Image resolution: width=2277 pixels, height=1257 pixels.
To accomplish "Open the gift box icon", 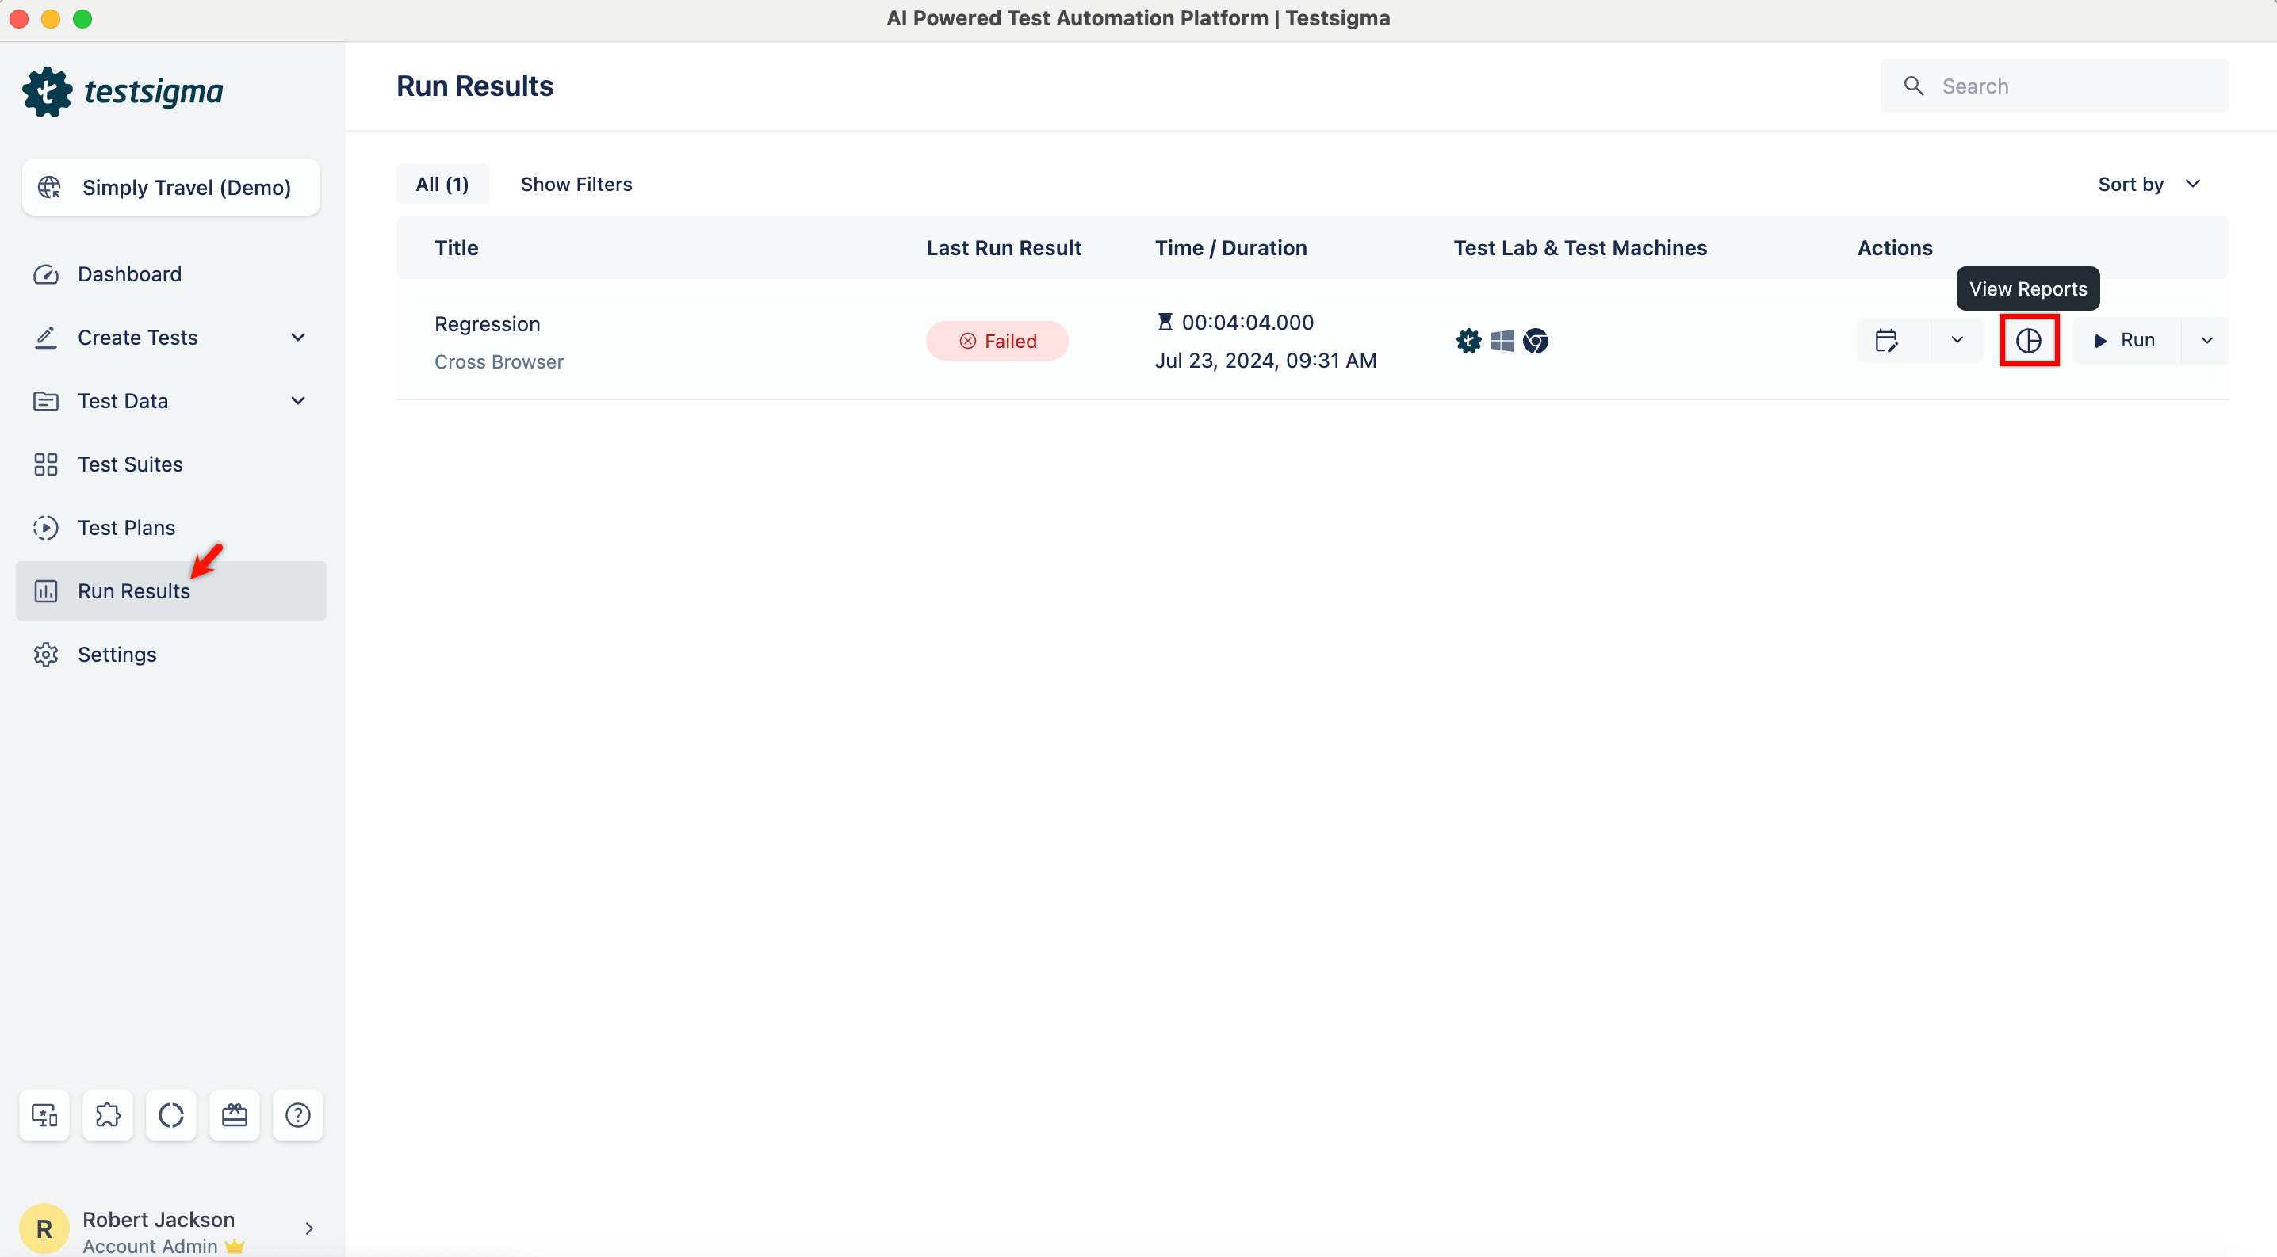I will pos(234,1115).
